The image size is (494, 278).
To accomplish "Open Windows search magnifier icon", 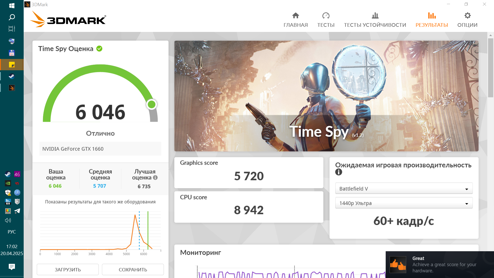I will [12, 17].
